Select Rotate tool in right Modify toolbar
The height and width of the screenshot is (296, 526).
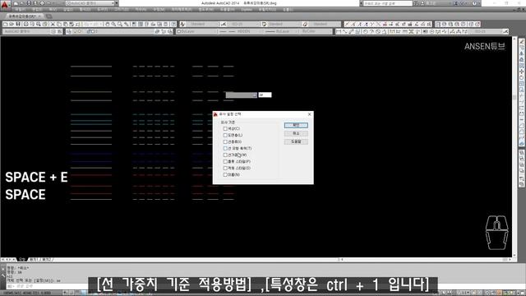pos(522,77)
